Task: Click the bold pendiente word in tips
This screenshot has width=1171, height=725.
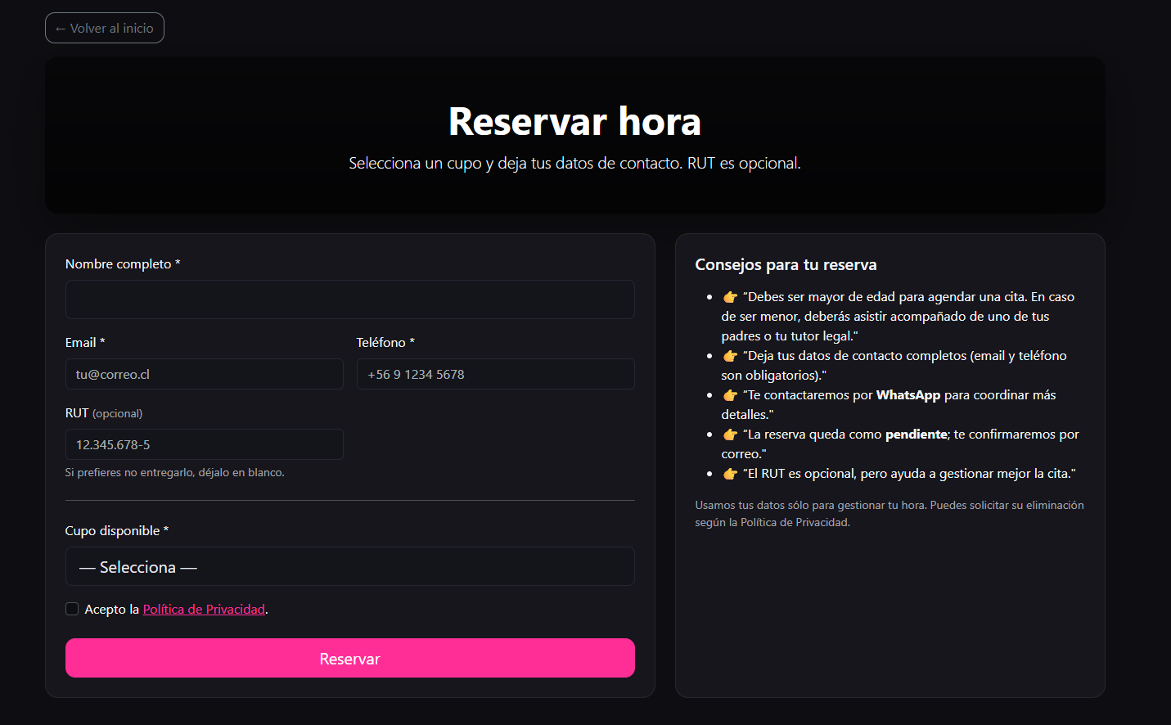Action: (x=916, y=435)
